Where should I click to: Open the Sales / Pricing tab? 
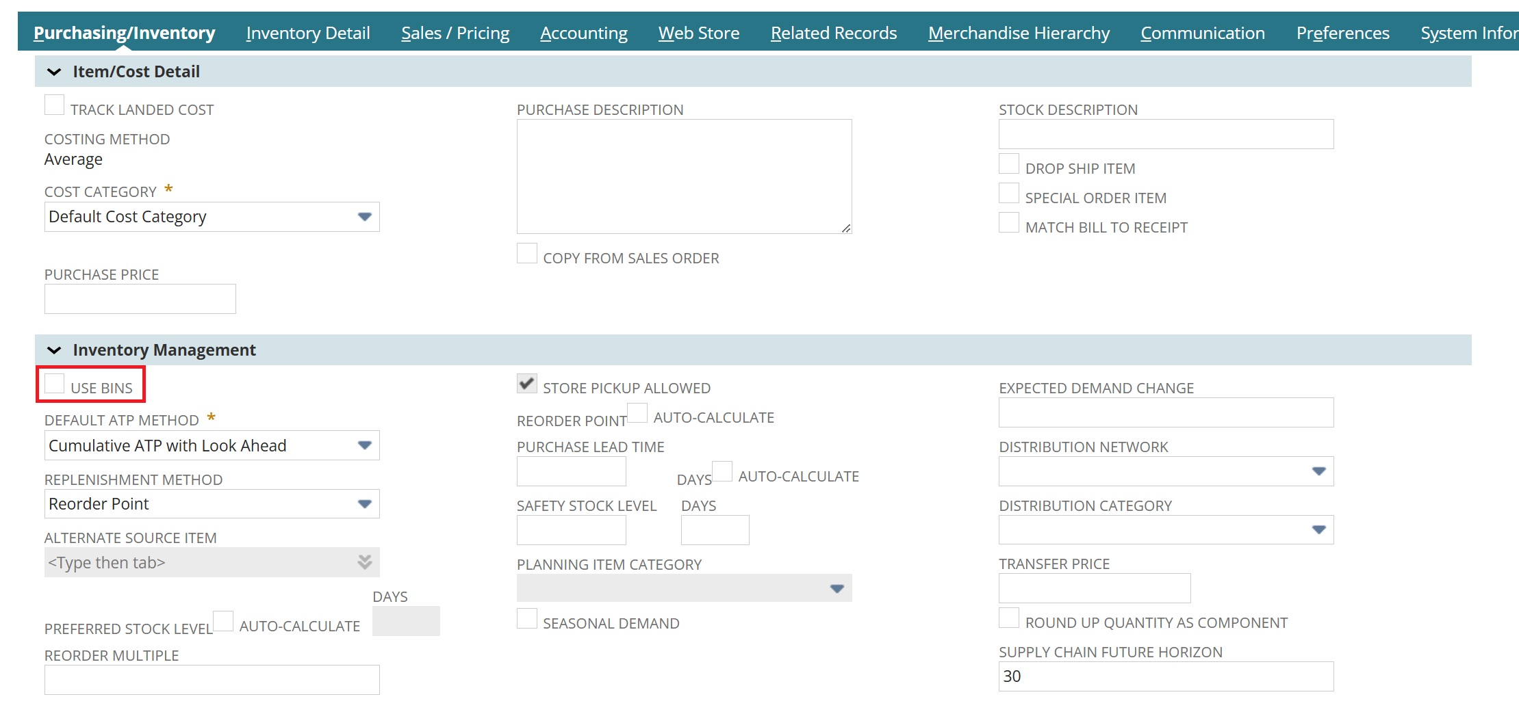(x=455, y=33)
